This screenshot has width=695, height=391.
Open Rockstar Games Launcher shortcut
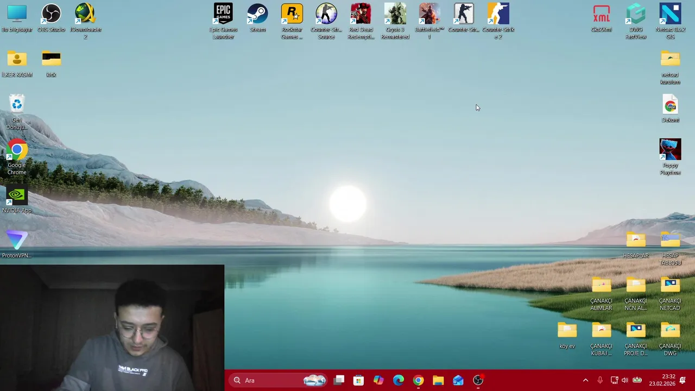click(x=292, y=22)
